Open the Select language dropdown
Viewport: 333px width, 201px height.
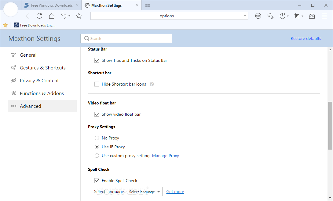click(144, 192)
